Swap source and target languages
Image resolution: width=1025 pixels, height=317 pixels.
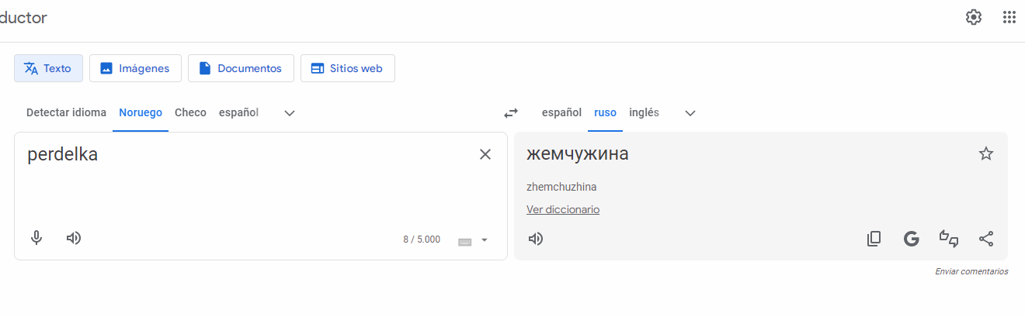(x=510, y=113)
